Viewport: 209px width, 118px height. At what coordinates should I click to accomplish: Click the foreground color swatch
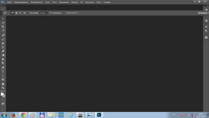pyautogui.click(x=2, y=94)
